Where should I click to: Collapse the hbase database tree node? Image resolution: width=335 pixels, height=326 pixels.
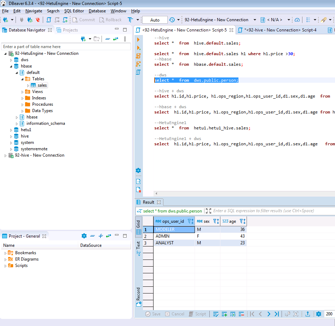[x=11, y=66]
